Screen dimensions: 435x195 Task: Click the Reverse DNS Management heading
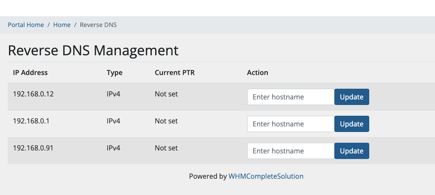point(93,51)
